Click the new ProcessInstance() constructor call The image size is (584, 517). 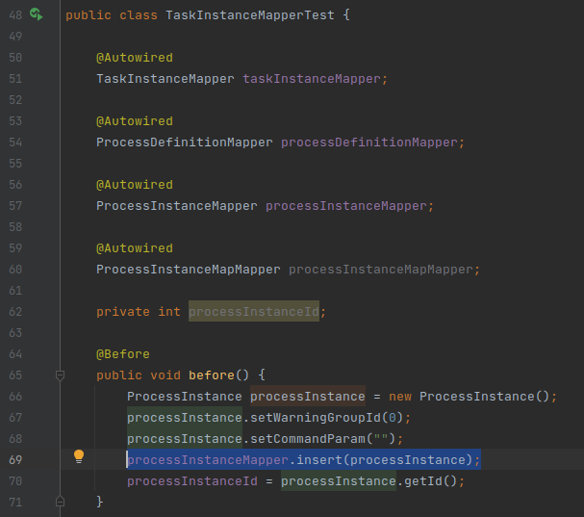pyautogui.click(x=468, y=397)
